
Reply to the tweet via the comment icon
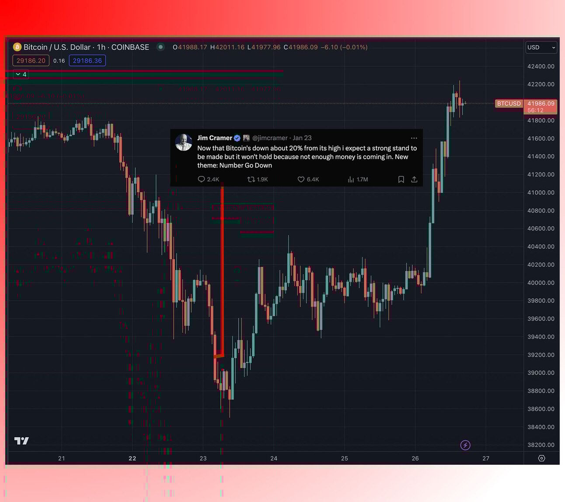[x=201, y=179]
